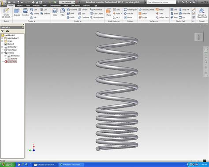Choose the Loft tool
Viewport: 209px width, 167px height.
(x=34, y=10)
